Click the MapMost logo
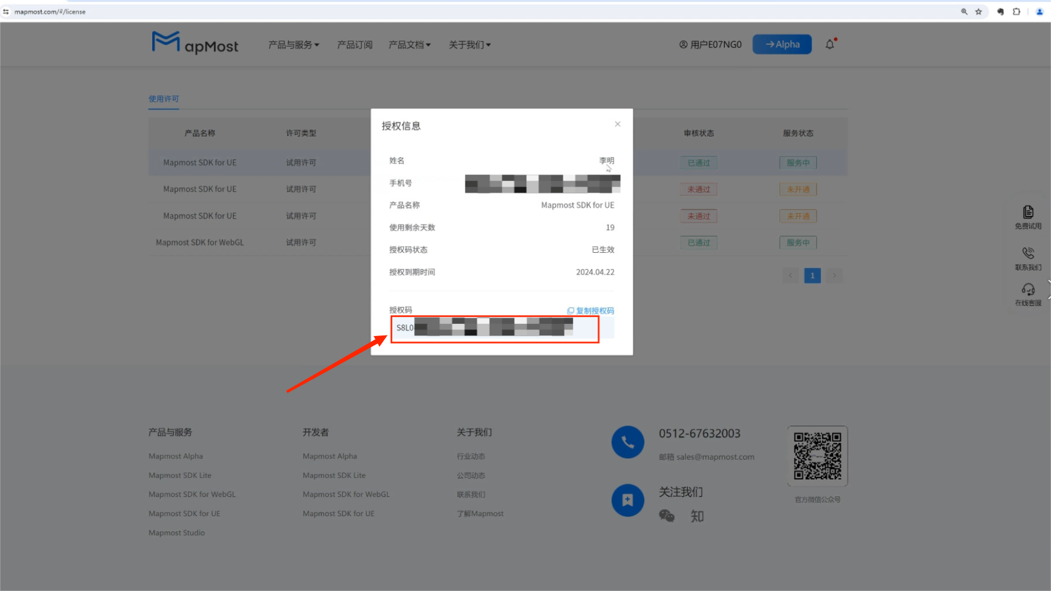The height and width of the screenshot is (591, 1051). [x=195, y=43]
